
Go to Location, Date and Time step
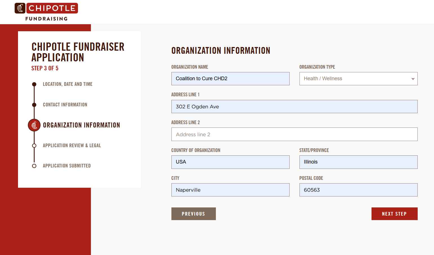68,84
